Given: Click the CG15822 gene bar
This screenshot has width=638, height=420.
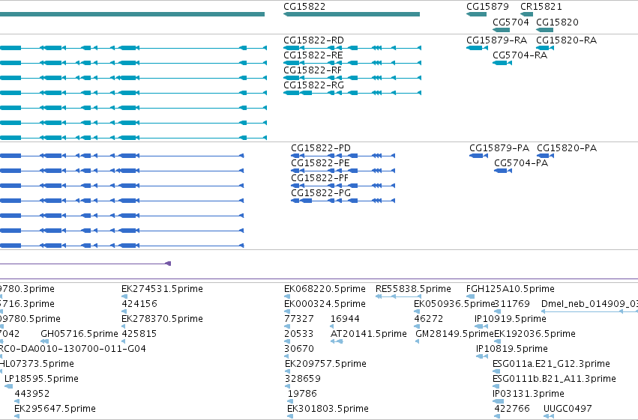Looking at the screenshot, I should pyautogui.click(x=352, y=14).
